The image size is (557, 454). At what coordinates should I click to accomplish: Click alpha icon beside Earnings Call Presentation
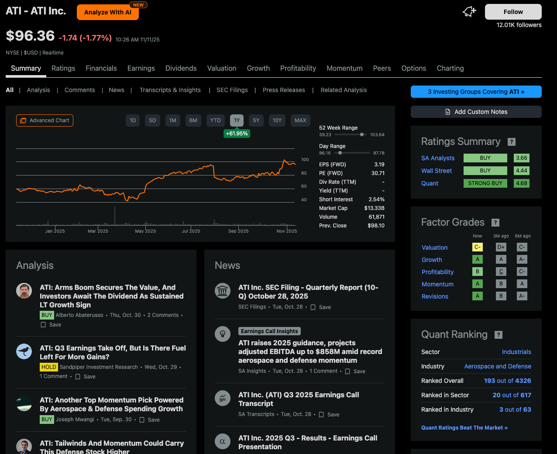point(223,441)
